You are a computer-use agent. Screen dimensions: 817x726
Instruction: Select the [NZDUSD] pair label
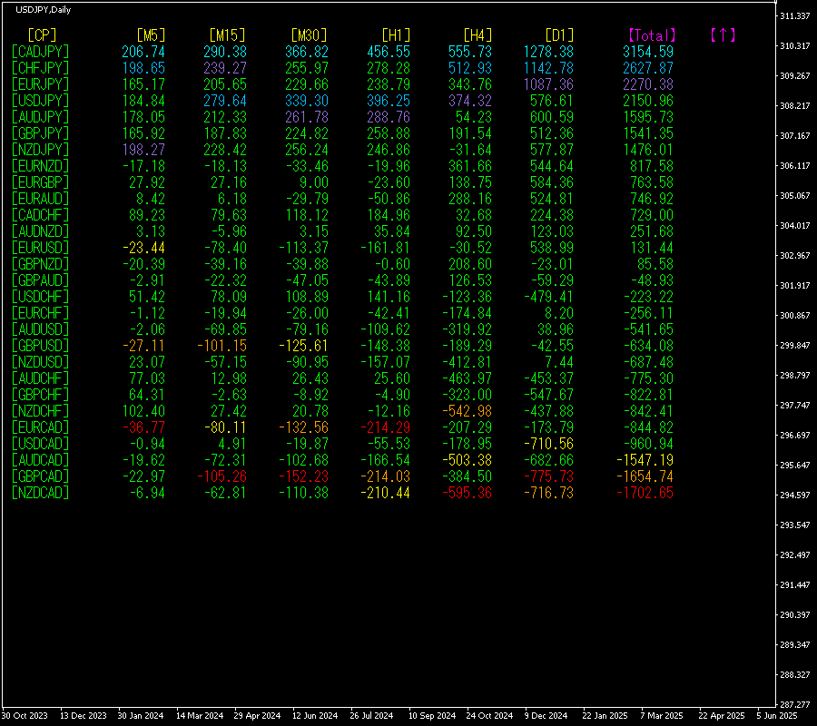(40, 362)
